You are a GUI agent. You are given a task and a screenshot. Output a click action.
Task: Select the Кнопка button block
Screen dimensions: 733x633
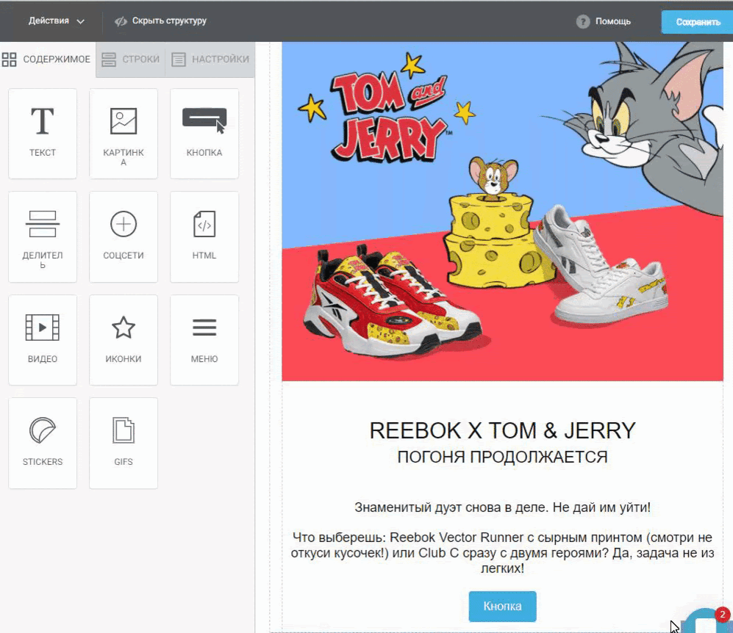[x=204, y=134]
